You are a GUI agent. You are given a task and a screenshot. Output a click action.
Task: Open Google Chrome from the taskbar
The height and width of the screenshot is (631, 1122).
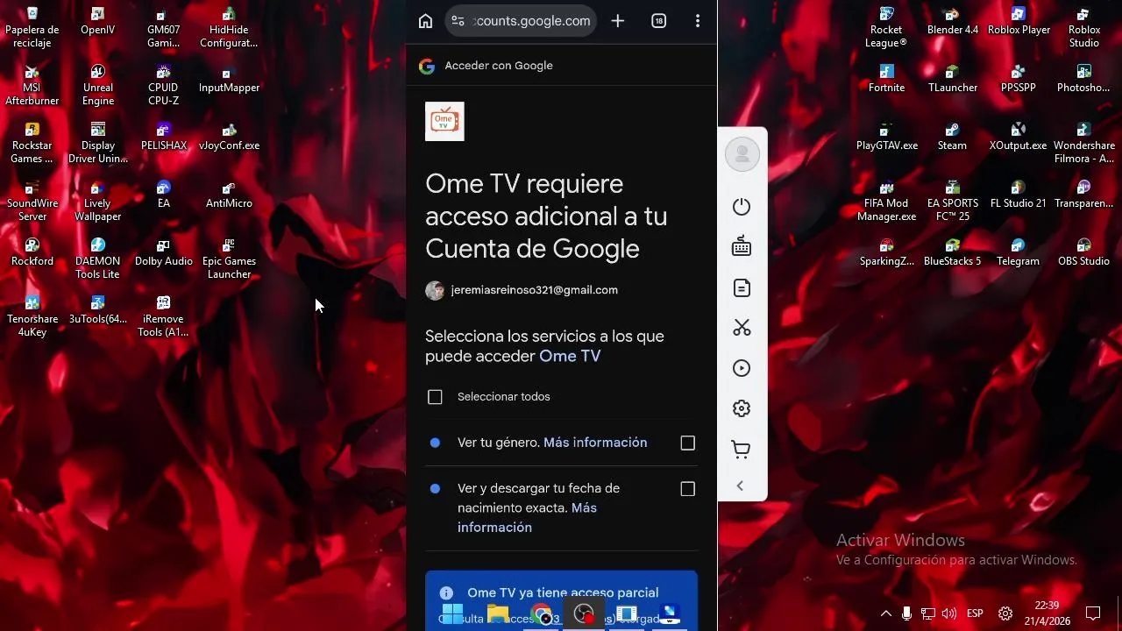[x=542, y=615]
